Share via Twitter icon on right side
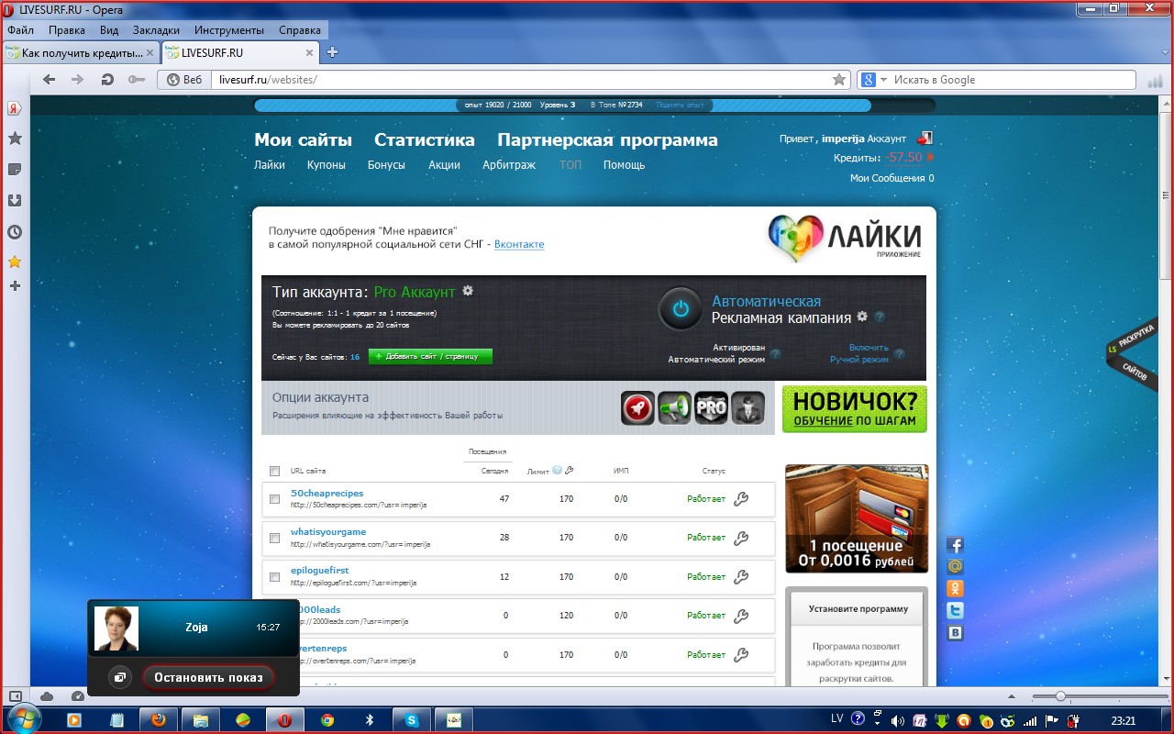Viewport: 1174px width, 734px height. tap(955, 611)
